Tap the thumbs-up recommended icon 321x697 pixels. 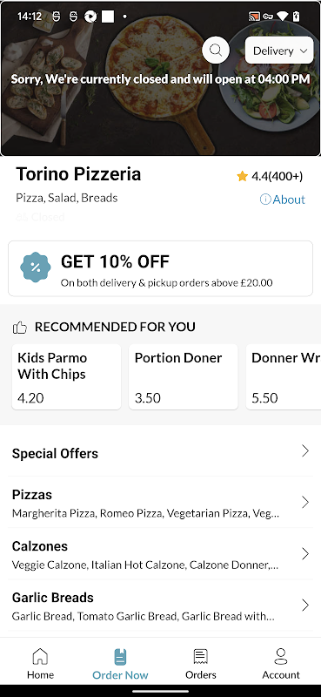coord(19,328)
